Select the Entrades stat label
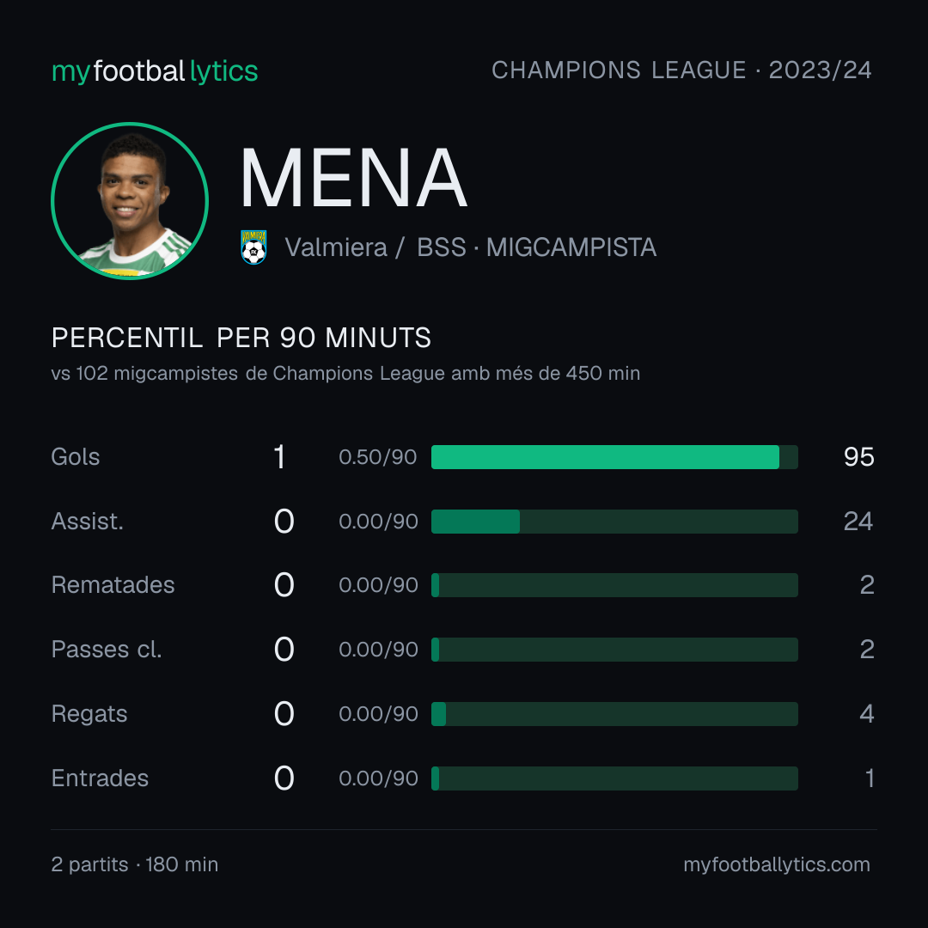Screen dimensions: 928x928 pos(100,778)
